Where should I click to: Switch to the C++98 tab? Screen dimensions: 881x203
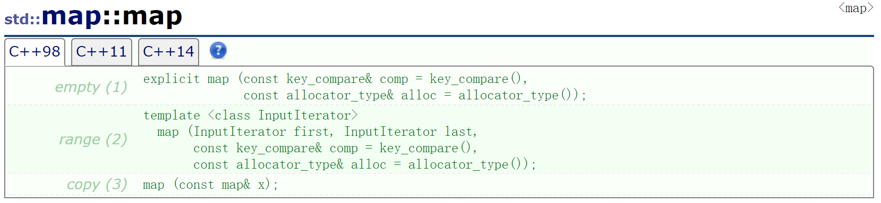pos(35,52)
